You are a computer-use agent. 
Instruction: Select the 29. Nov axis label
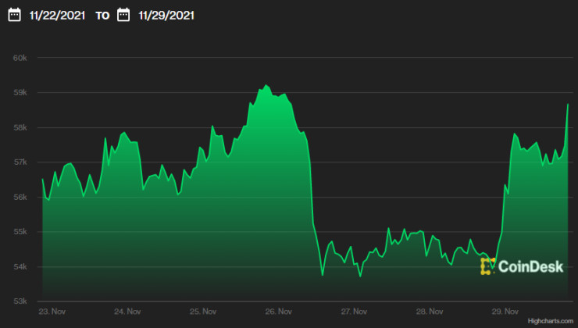pyautogui.click(x=505, y=310)
